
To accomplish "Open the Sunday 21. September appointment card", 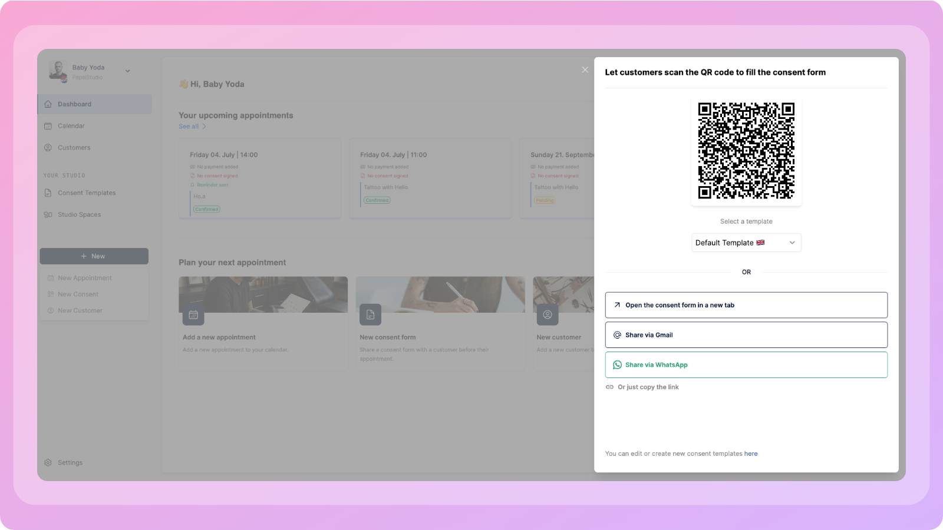I will pyautogui.click(x=557, y=179).
